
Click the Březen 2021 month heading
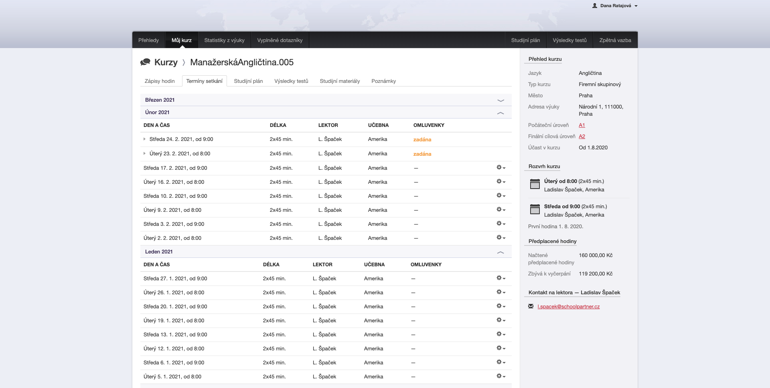(x=160, y=100)
